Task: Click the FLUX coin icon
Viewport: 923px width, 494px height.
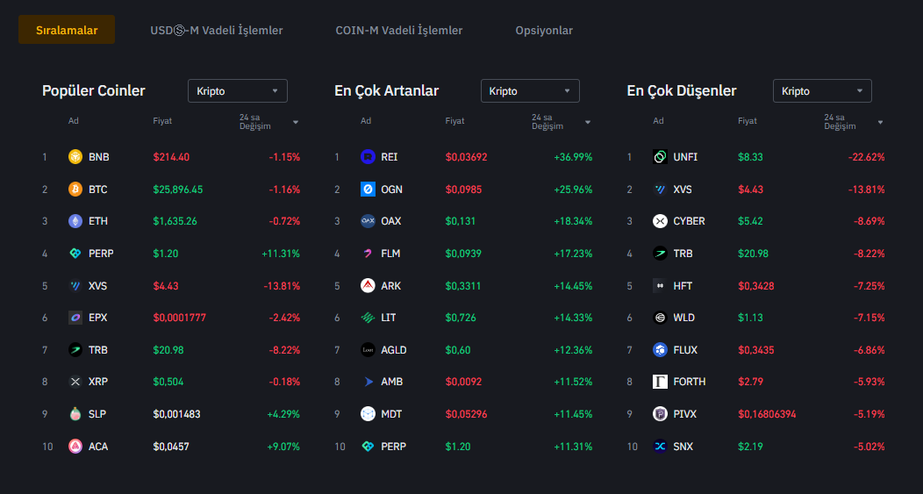Action: pos(660,350)
